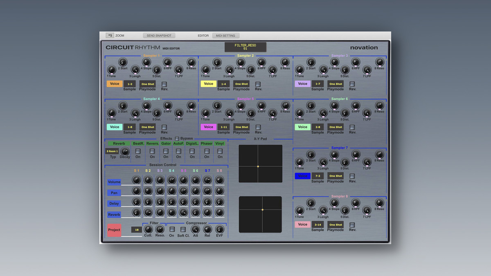The image size is (491, 276).
Task: Click the Sampler 6 Reso knob
Action: [x=380, y=105]
